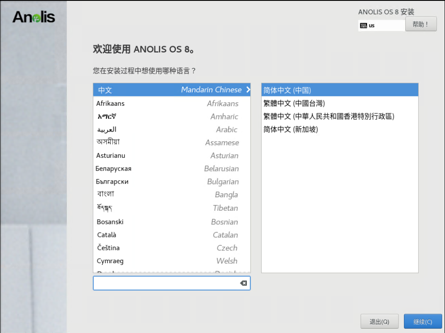The width and height of the screenshot is (445, 333).
Task: Open the keyboard layout selector dropdown
Action: tap(381, 25)
